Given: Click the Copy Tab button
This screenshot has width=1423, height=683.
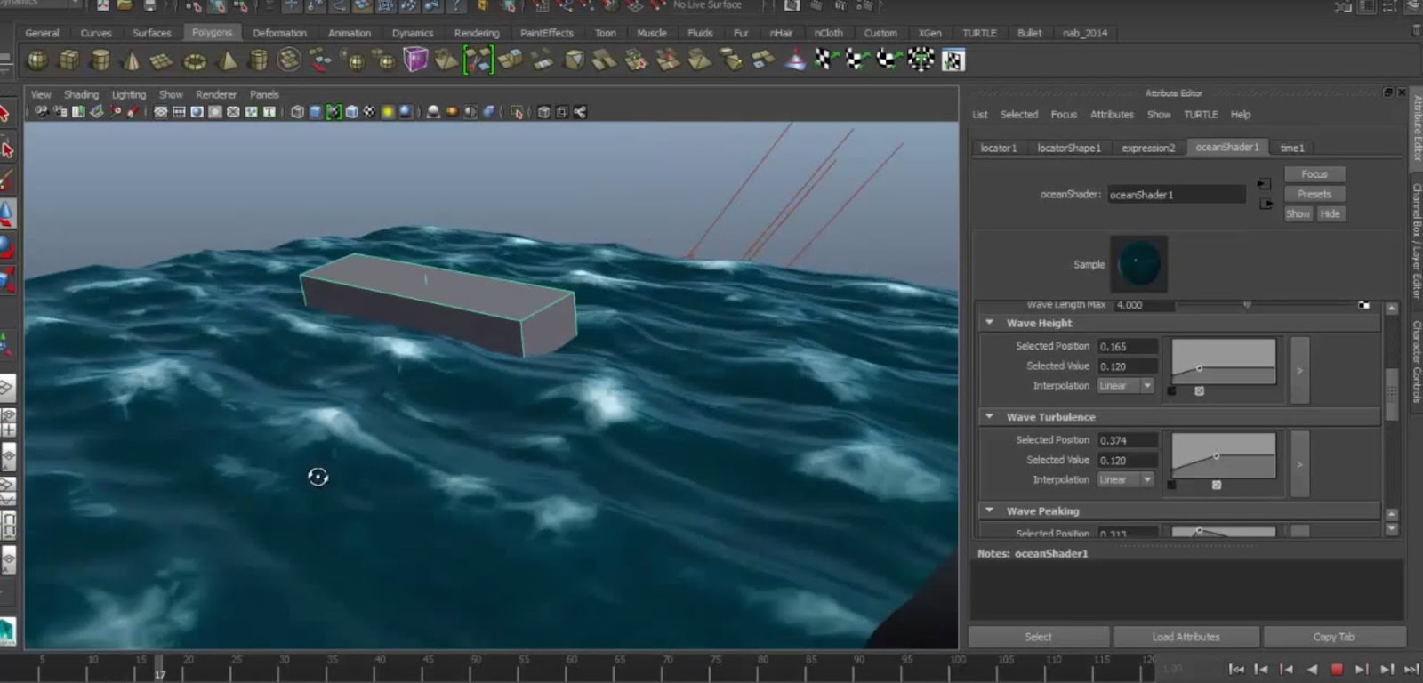Looking at the screenshot, I should (1334, 637).
